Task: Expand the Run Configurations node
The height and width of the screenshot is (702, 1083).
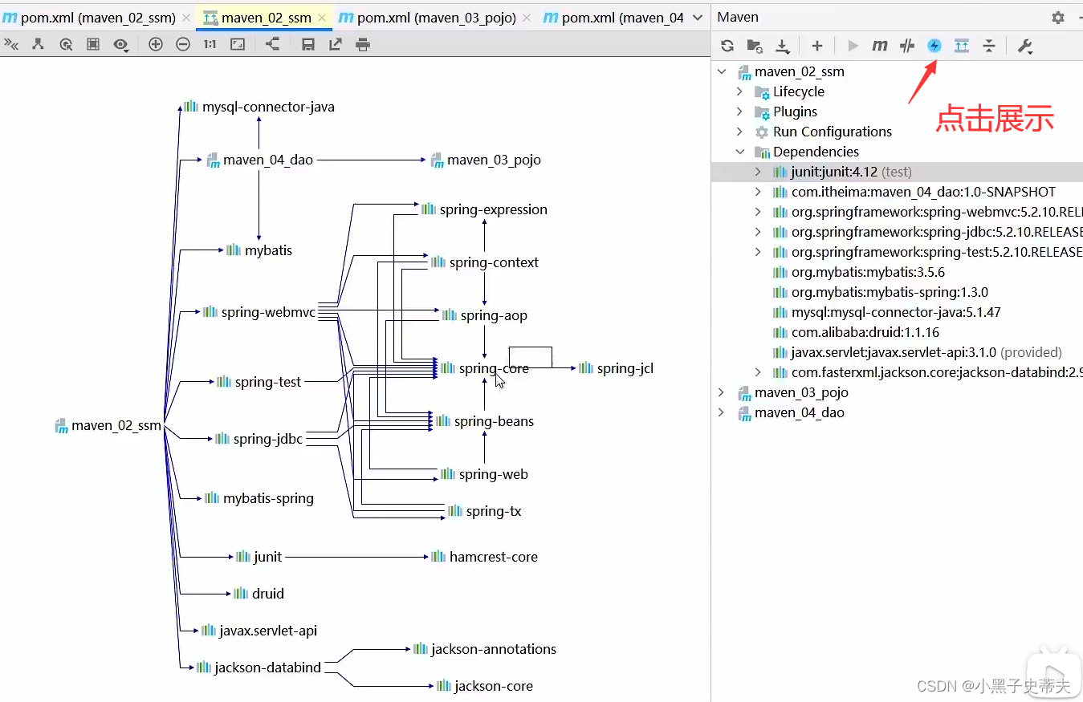Action: (740, 132)
